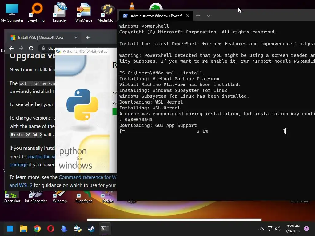The width and height of the screenshot is (315, 236).
Task: Open the Launchy desktop shortcut
Action: coord(60,12)
